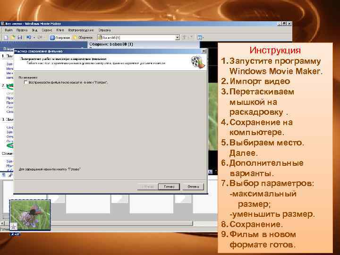Open the Правка menu
Screen dimensions: 340x255
(22, 30)
